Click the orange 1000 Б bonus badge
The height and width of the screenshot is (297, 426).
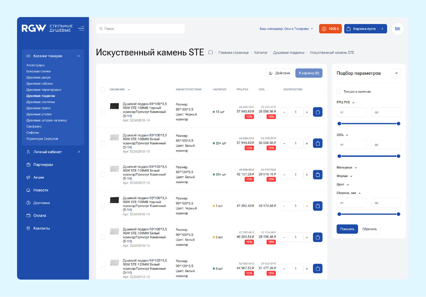pos(330,29)
